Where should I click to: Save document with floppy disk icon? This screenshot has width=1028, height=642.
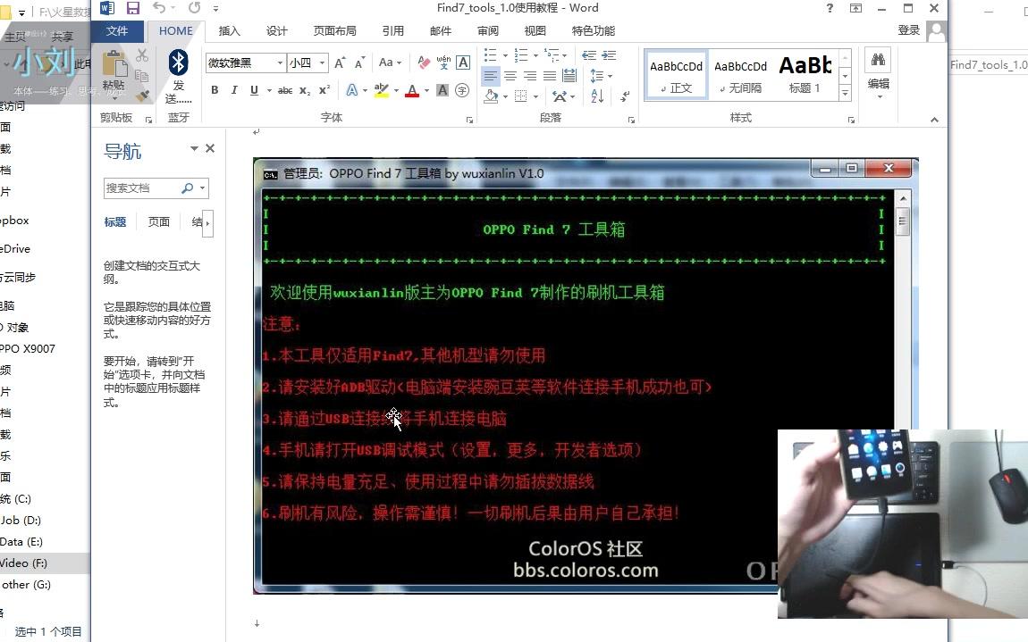(133, 8)
